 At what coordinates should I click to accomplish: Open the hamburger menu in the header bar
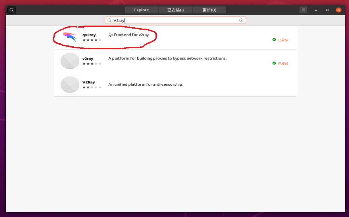click(303, 10)
